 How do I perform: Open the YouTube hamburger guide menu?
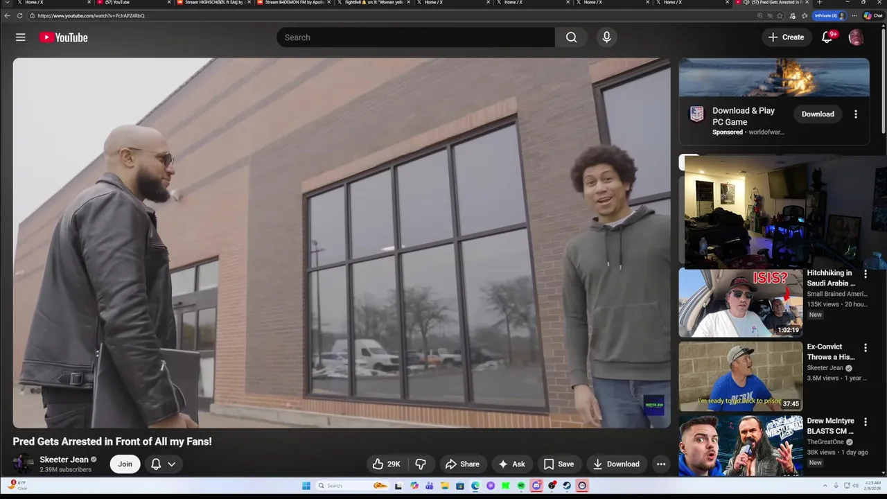21,37
